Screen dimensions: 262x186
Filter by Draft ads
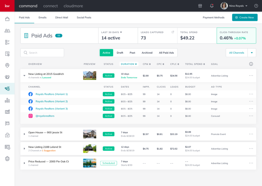[x=120, y=53]
